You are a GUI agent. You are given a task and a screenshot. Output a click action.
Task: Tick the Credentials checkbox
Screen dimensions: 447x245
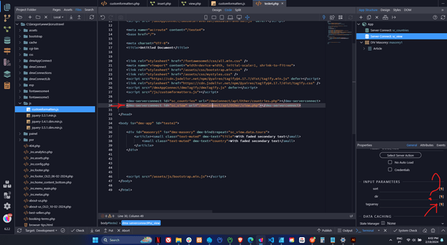(390, 169)
